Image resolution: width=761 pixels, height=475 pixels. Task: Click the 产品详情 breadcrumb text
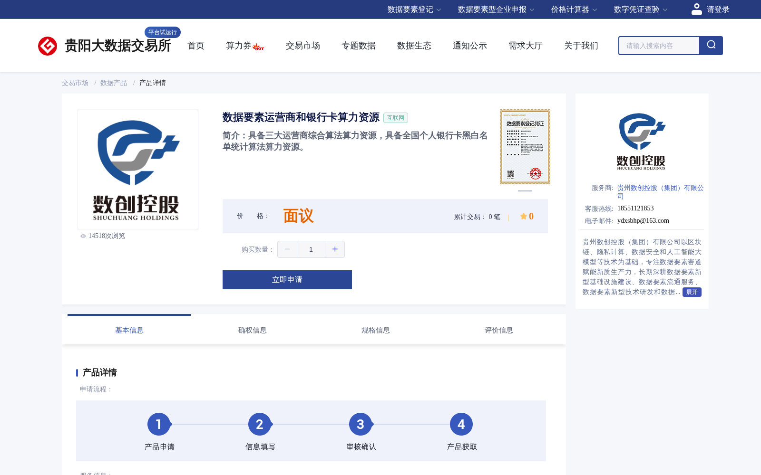(153, 83)
